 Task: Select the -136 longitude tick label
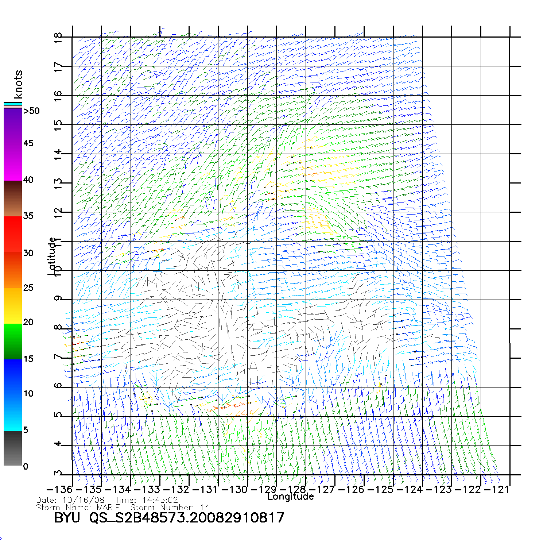(59, 490)
